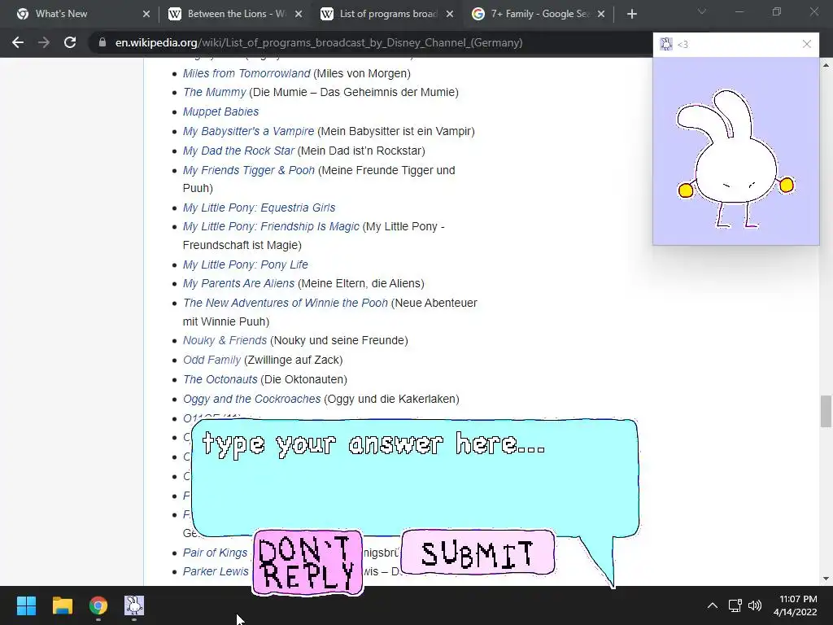
Task: Click the Don't Reply button
Action: click(307, 563)
